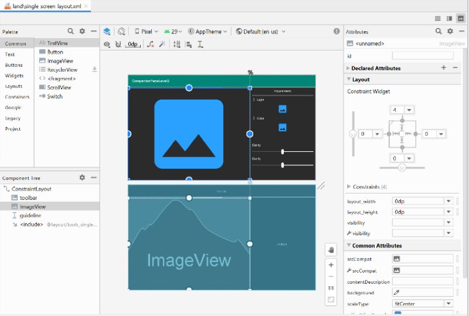Click the Design Surface layers icon
The height and width of the screenshot is (316, 469).
(x=107, y=32)
